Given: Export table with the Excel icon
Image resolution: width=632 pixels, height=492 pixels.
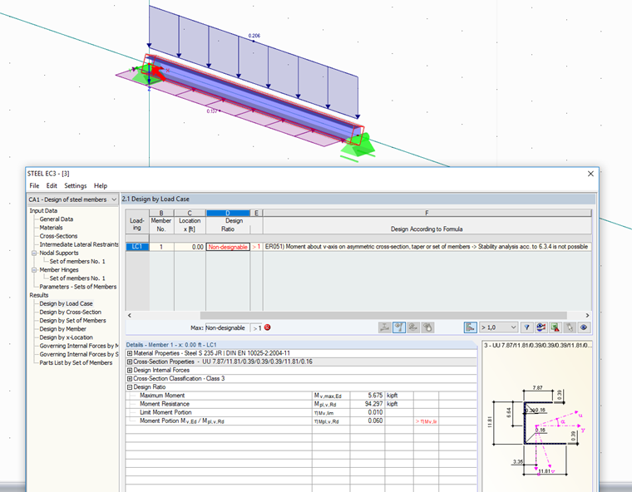Looking at the screenshot, I should (555, 327).
